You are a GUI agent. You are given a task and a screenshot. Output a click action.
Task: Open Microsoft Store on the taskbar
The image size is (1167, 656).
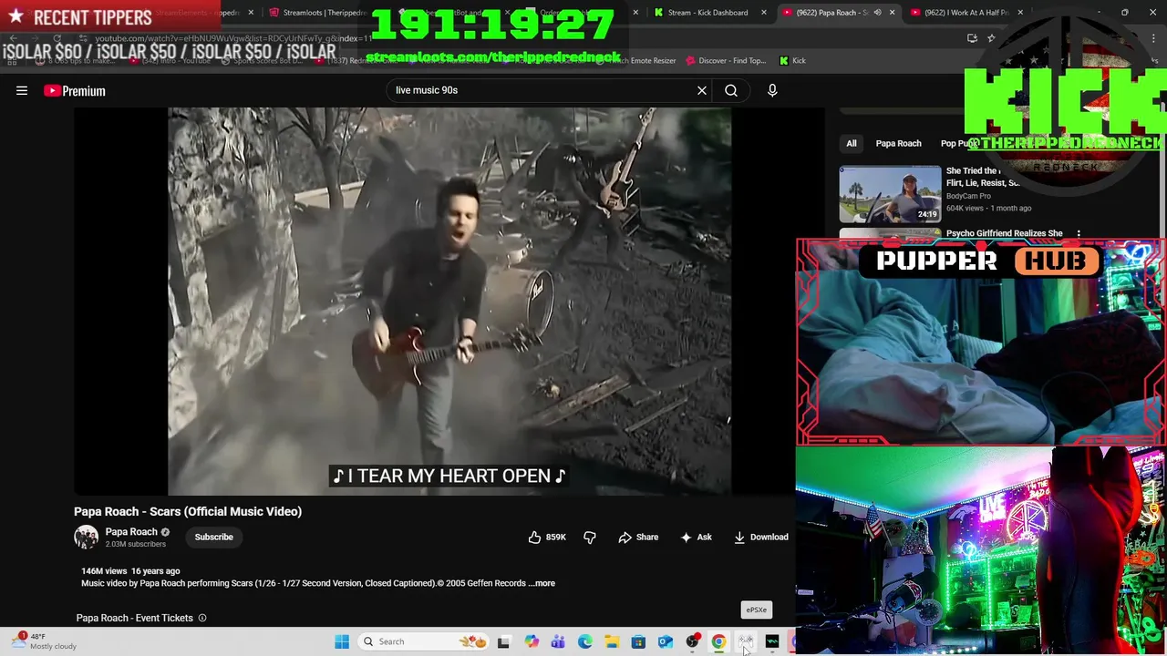[x=638, y=641]
